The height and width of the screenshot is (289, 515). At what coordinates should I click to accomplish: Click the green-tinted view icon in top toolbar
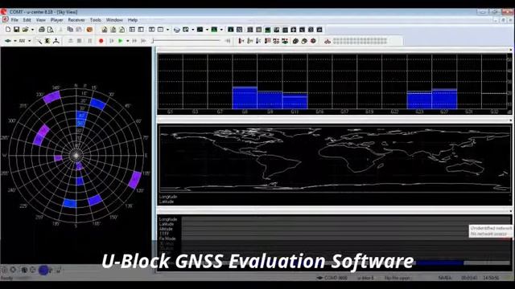tap(268, 30)
